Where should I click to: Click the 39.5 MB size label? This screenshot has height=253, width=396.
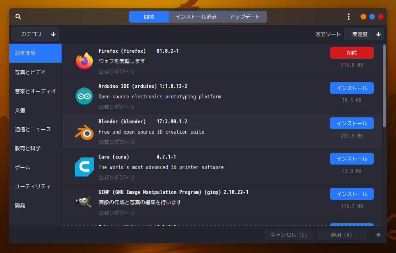351,100
